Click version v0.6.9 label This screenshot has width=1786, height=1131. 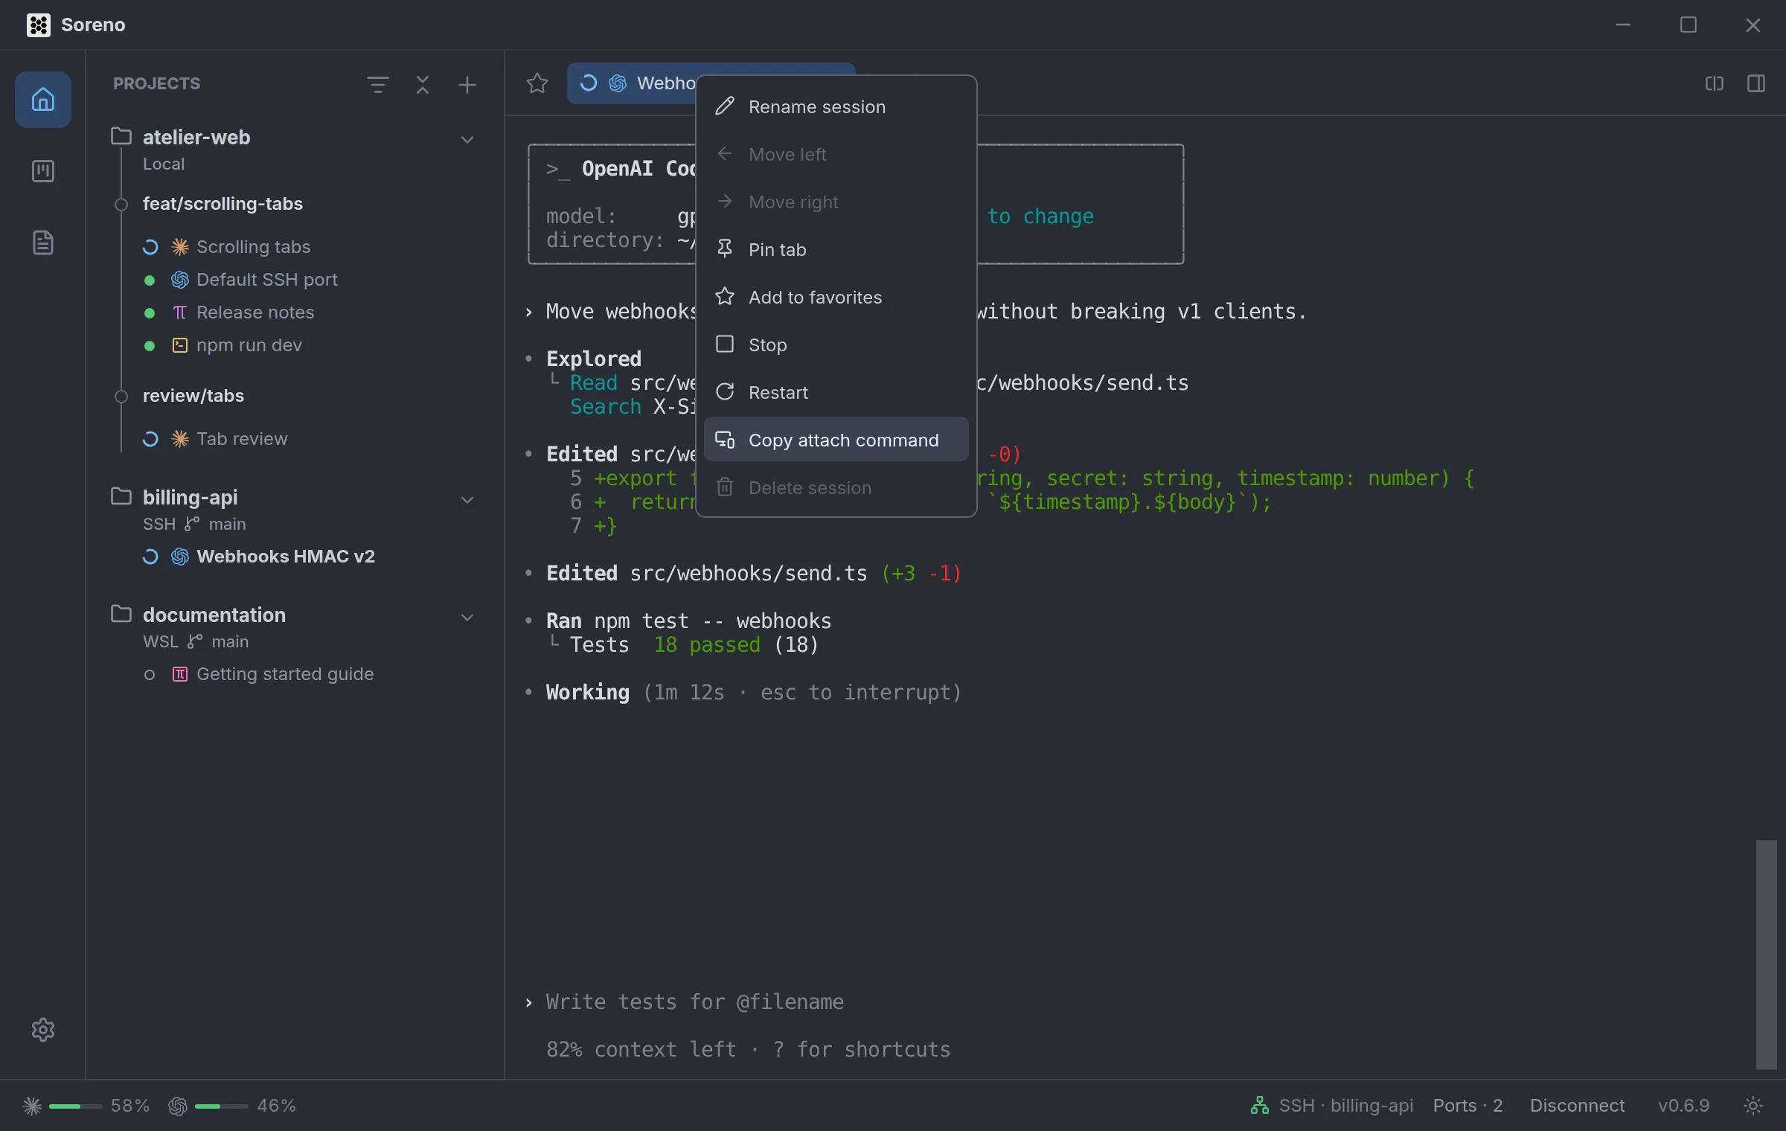(1683, 1106)
